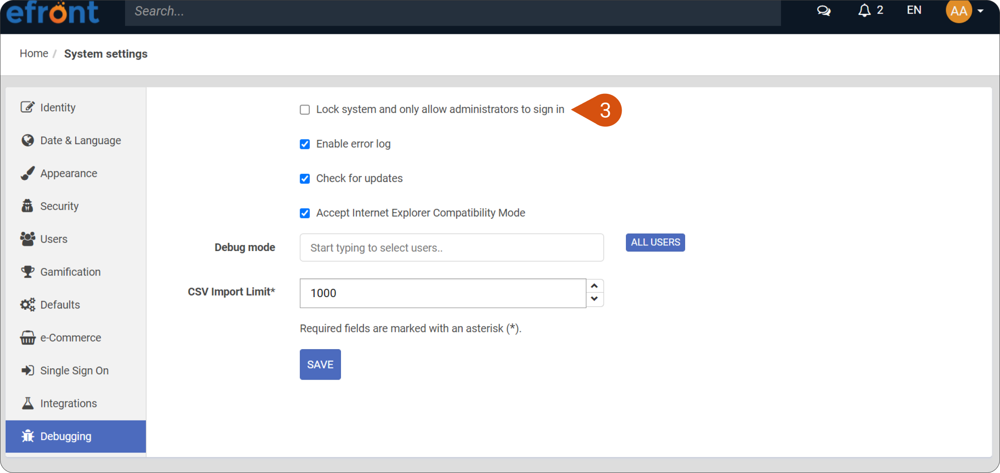
Task: Click the System settings breadcrumb
Action: pyautogui.click(x=106, y=54)
